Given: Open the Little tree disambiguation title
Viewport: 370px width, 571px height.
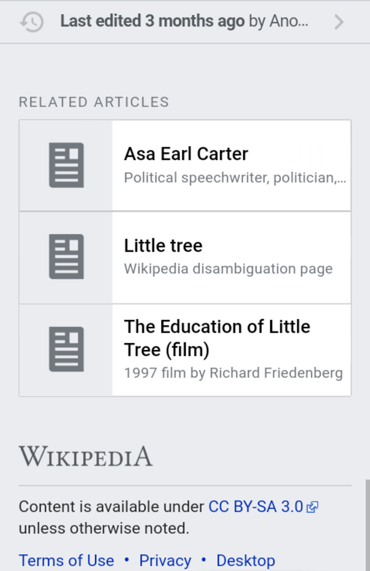Looking at the screenshot, I should (x=163, y=246).
